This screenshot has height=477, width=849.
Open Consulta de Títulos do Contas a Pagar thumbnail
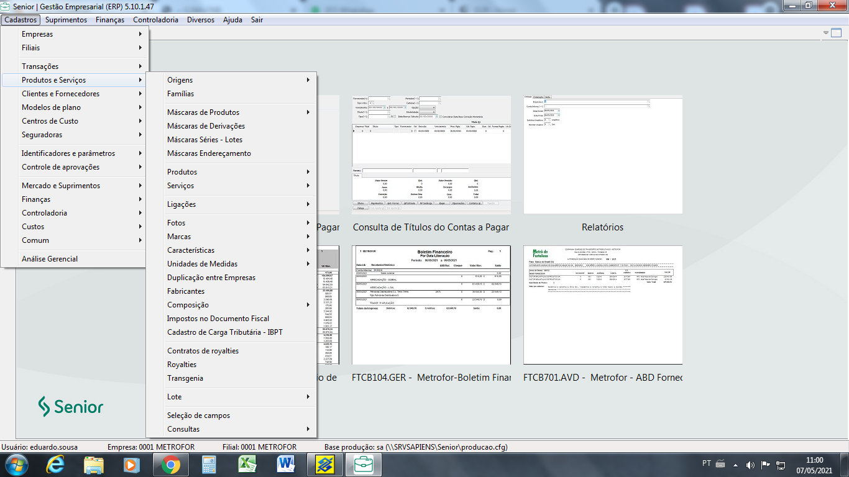pyautogui.click(x=431, y=155)
